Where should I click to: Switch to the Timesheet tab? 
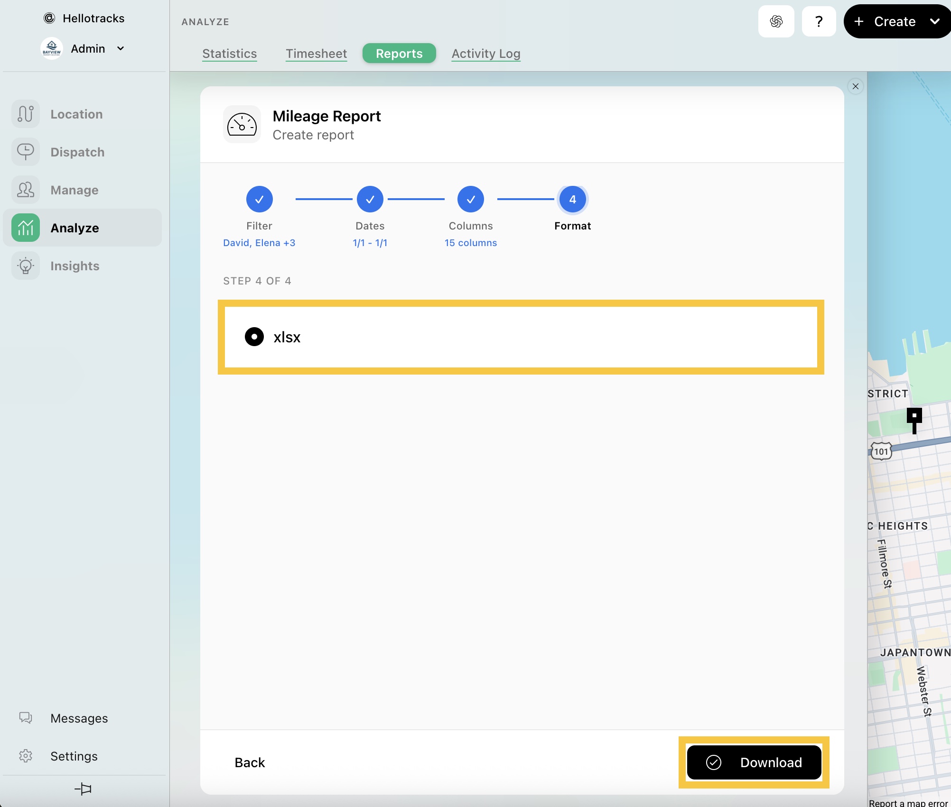[x=316, y=54]
